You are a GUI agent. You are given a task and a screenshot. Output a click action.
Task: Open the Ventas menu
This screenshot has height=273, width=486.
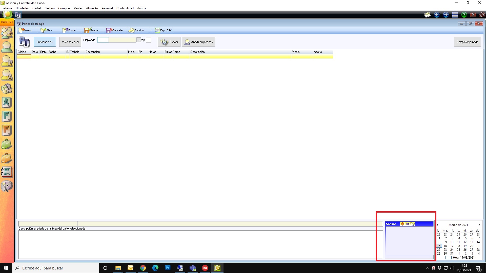coord(78,8)
